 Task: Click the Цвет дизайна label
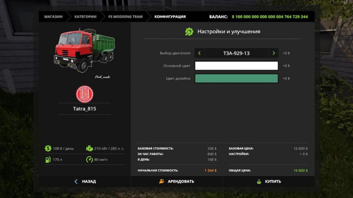coord(178,78)
